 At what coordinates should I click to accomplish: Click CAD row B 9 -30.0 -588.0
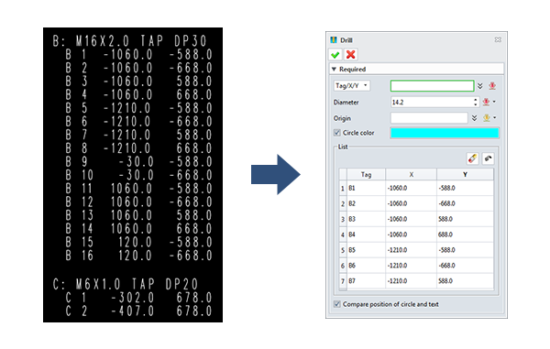coord(139,161)
